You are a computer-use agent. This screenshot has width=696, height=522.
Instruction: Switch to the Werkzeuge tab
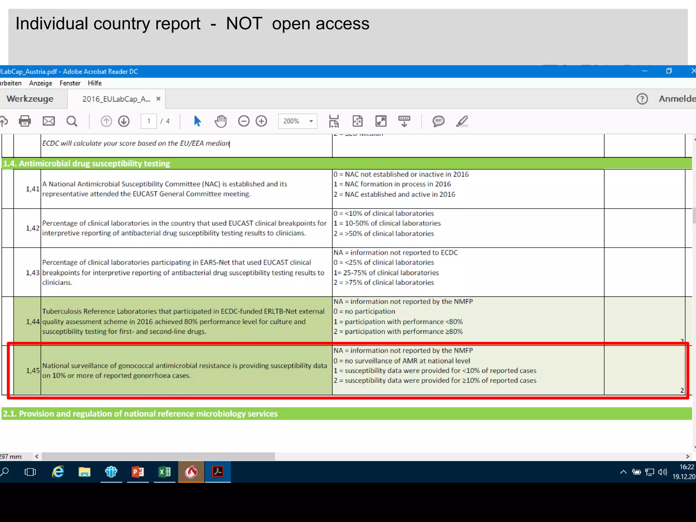[x=30, y=99]
